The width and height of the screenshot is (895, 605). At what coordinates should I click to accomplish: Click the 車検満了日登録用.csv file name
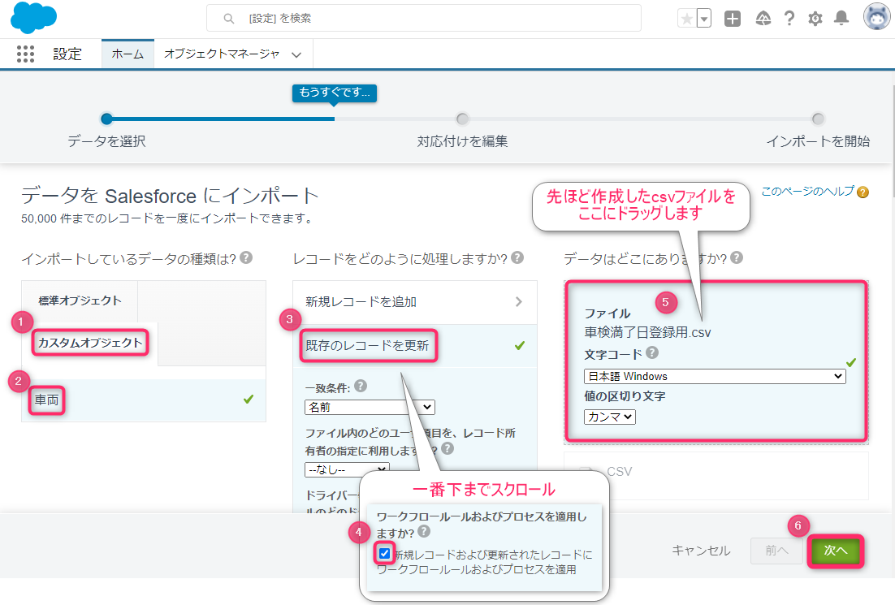(647, 332)
